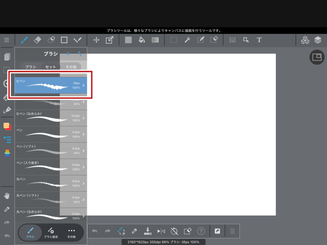Add a new brush with plus button
Image resolution: width=327 pixels, height=245 pixels.
tap(68, 54)
